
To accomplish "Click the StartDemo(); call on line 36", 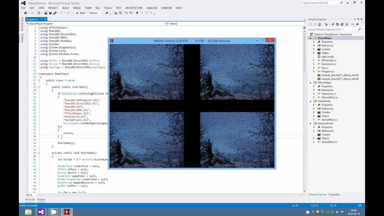I will click(x=66, y=143).
